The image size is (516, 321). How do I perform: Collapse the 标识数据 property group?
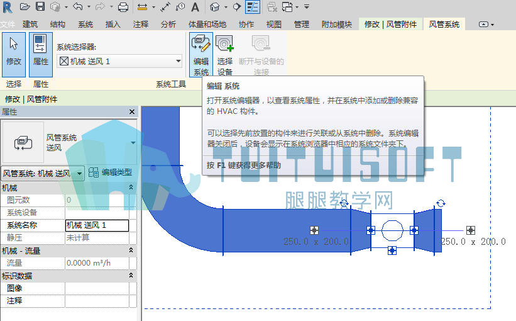click(x=131, y=275)
